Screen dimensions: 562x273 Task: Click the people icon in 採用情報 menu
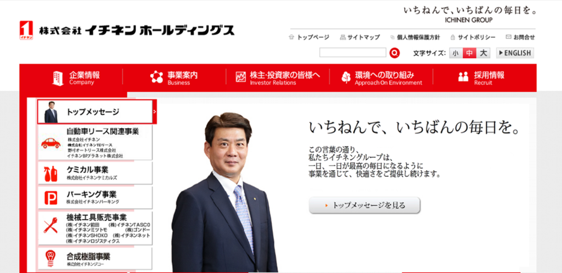point(463,77)
